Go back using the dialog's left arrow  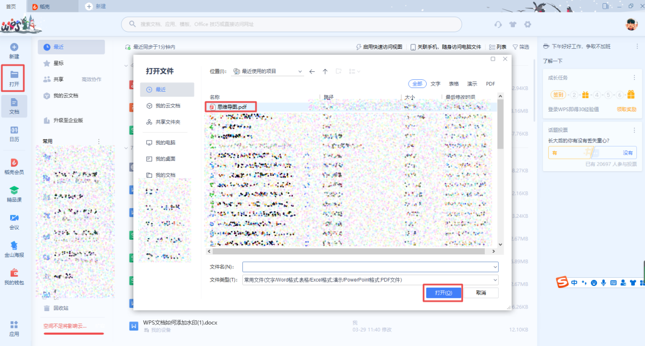[x=312, y=71]
